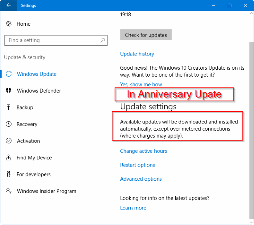Screen dimensions: 254x225
Task: Click the search magnifier icon
Action: point(103,40)
